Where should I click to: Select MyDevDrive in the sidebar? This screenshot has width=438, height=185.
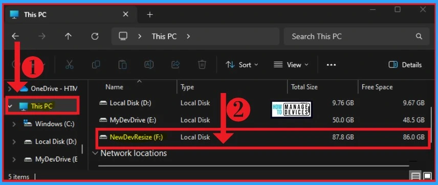[x=56, y=159]
